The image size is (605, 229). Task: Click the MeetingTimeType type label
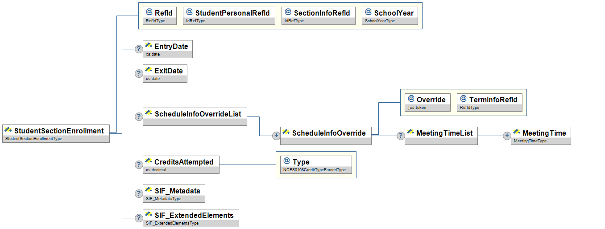tap(530, 141)
